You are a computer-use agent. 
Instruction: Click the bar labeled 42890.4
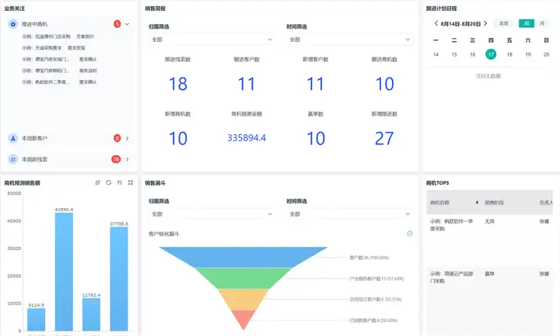64,272
